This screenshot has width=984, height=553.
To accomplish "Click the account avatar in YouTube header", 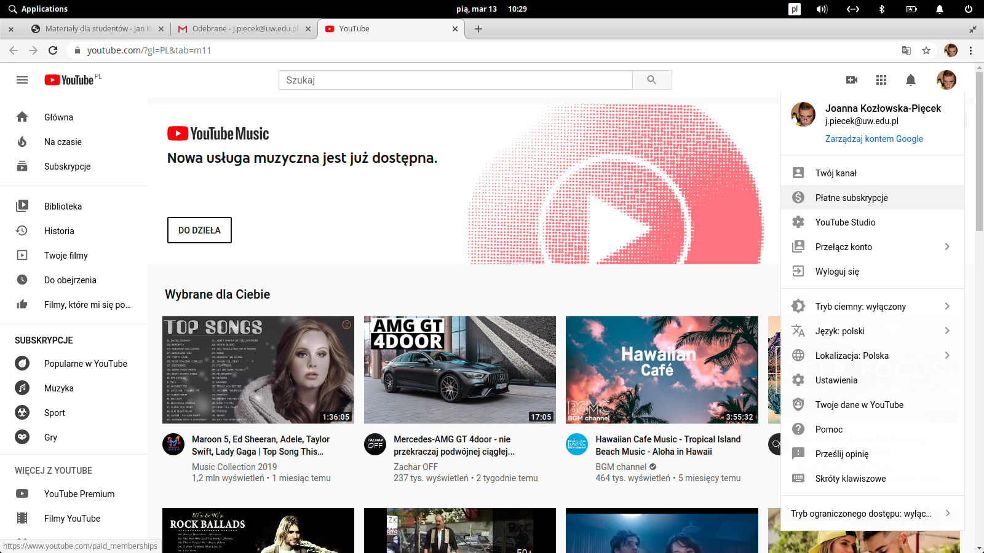I will (x=946, y=80).
